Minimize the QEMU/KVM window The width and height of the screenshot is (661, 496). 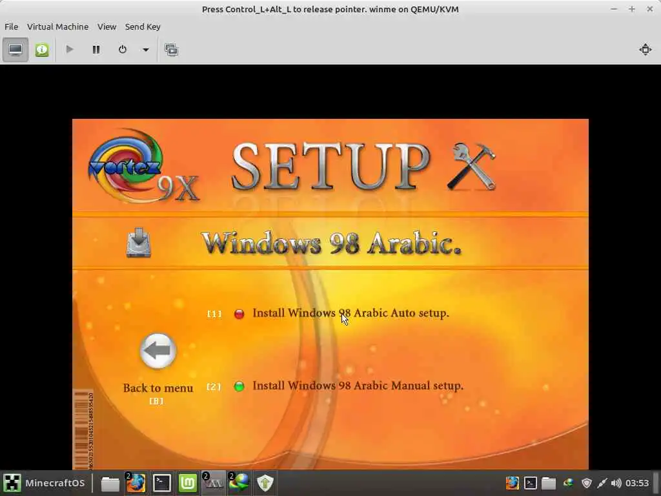tap(614, 9)
